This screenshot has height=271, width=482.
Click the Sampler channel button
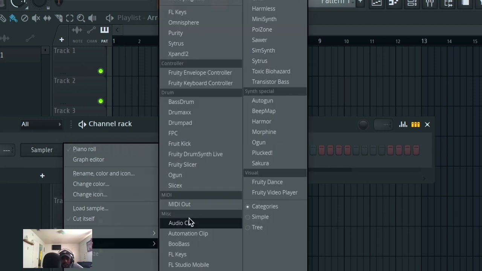(42, 150)
